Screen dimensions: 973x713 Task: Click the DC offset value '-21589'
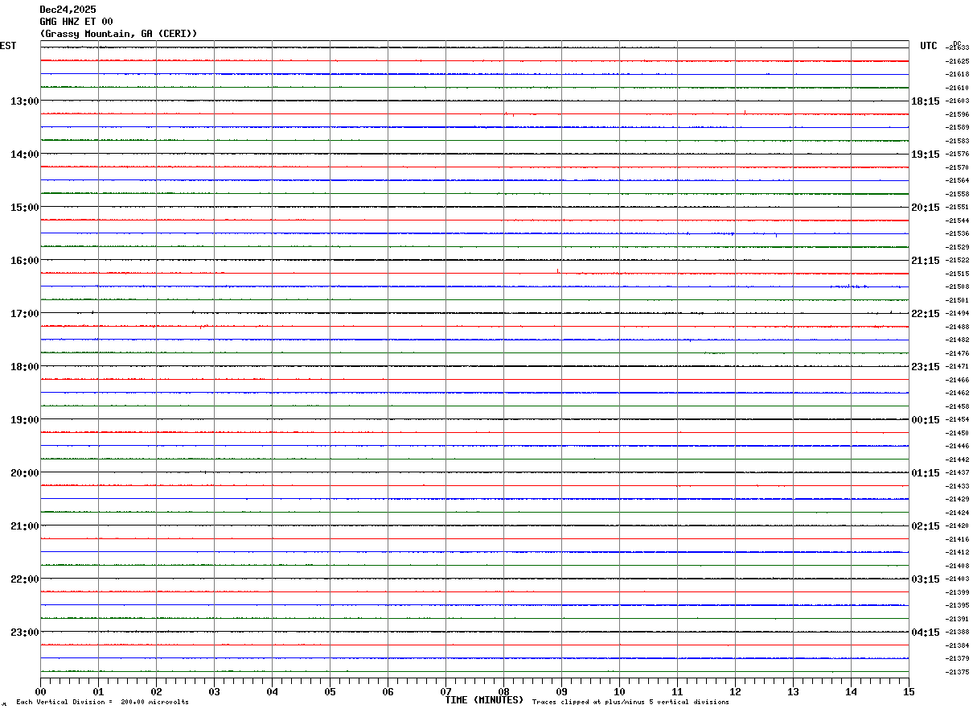tap(958, 128)
